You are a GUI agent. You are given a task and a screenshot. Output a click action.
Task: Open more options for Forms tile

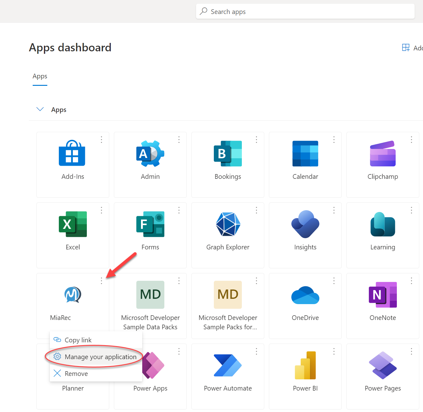click(179, 210)
